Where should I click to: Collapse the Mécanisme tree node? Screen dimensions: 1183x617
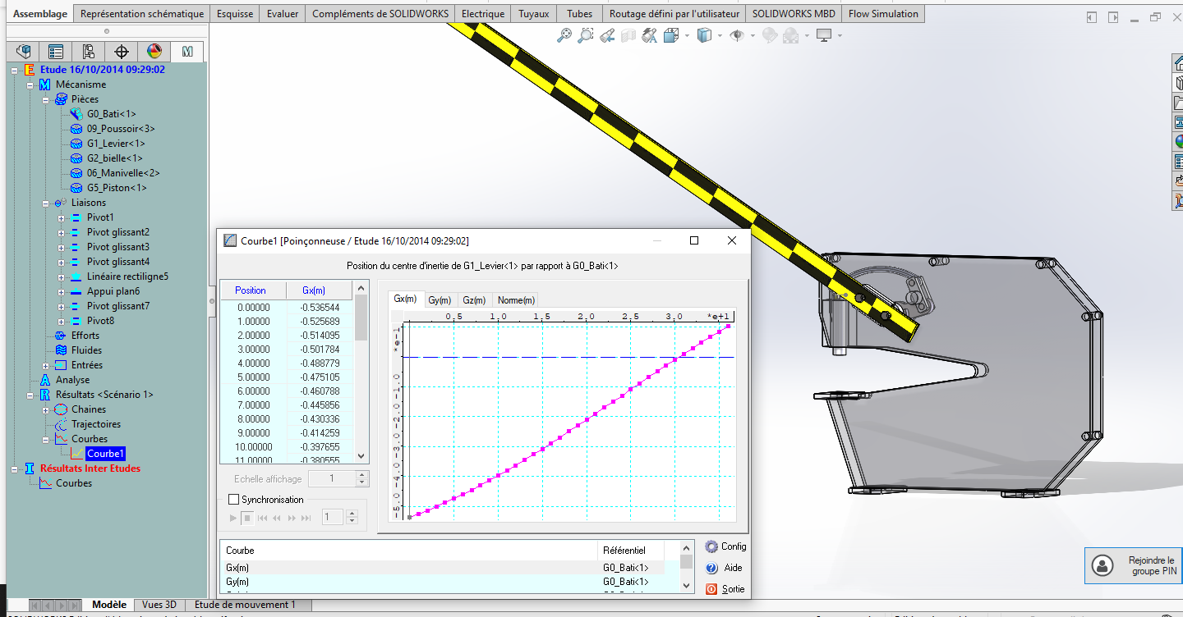coord(30,85)
